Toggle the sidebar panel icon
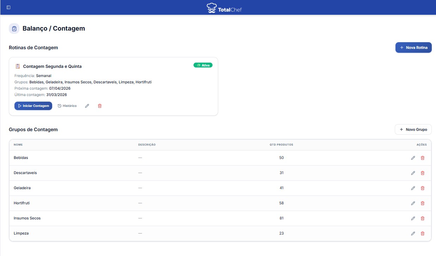The image size is (436, 256). point(8,7)
